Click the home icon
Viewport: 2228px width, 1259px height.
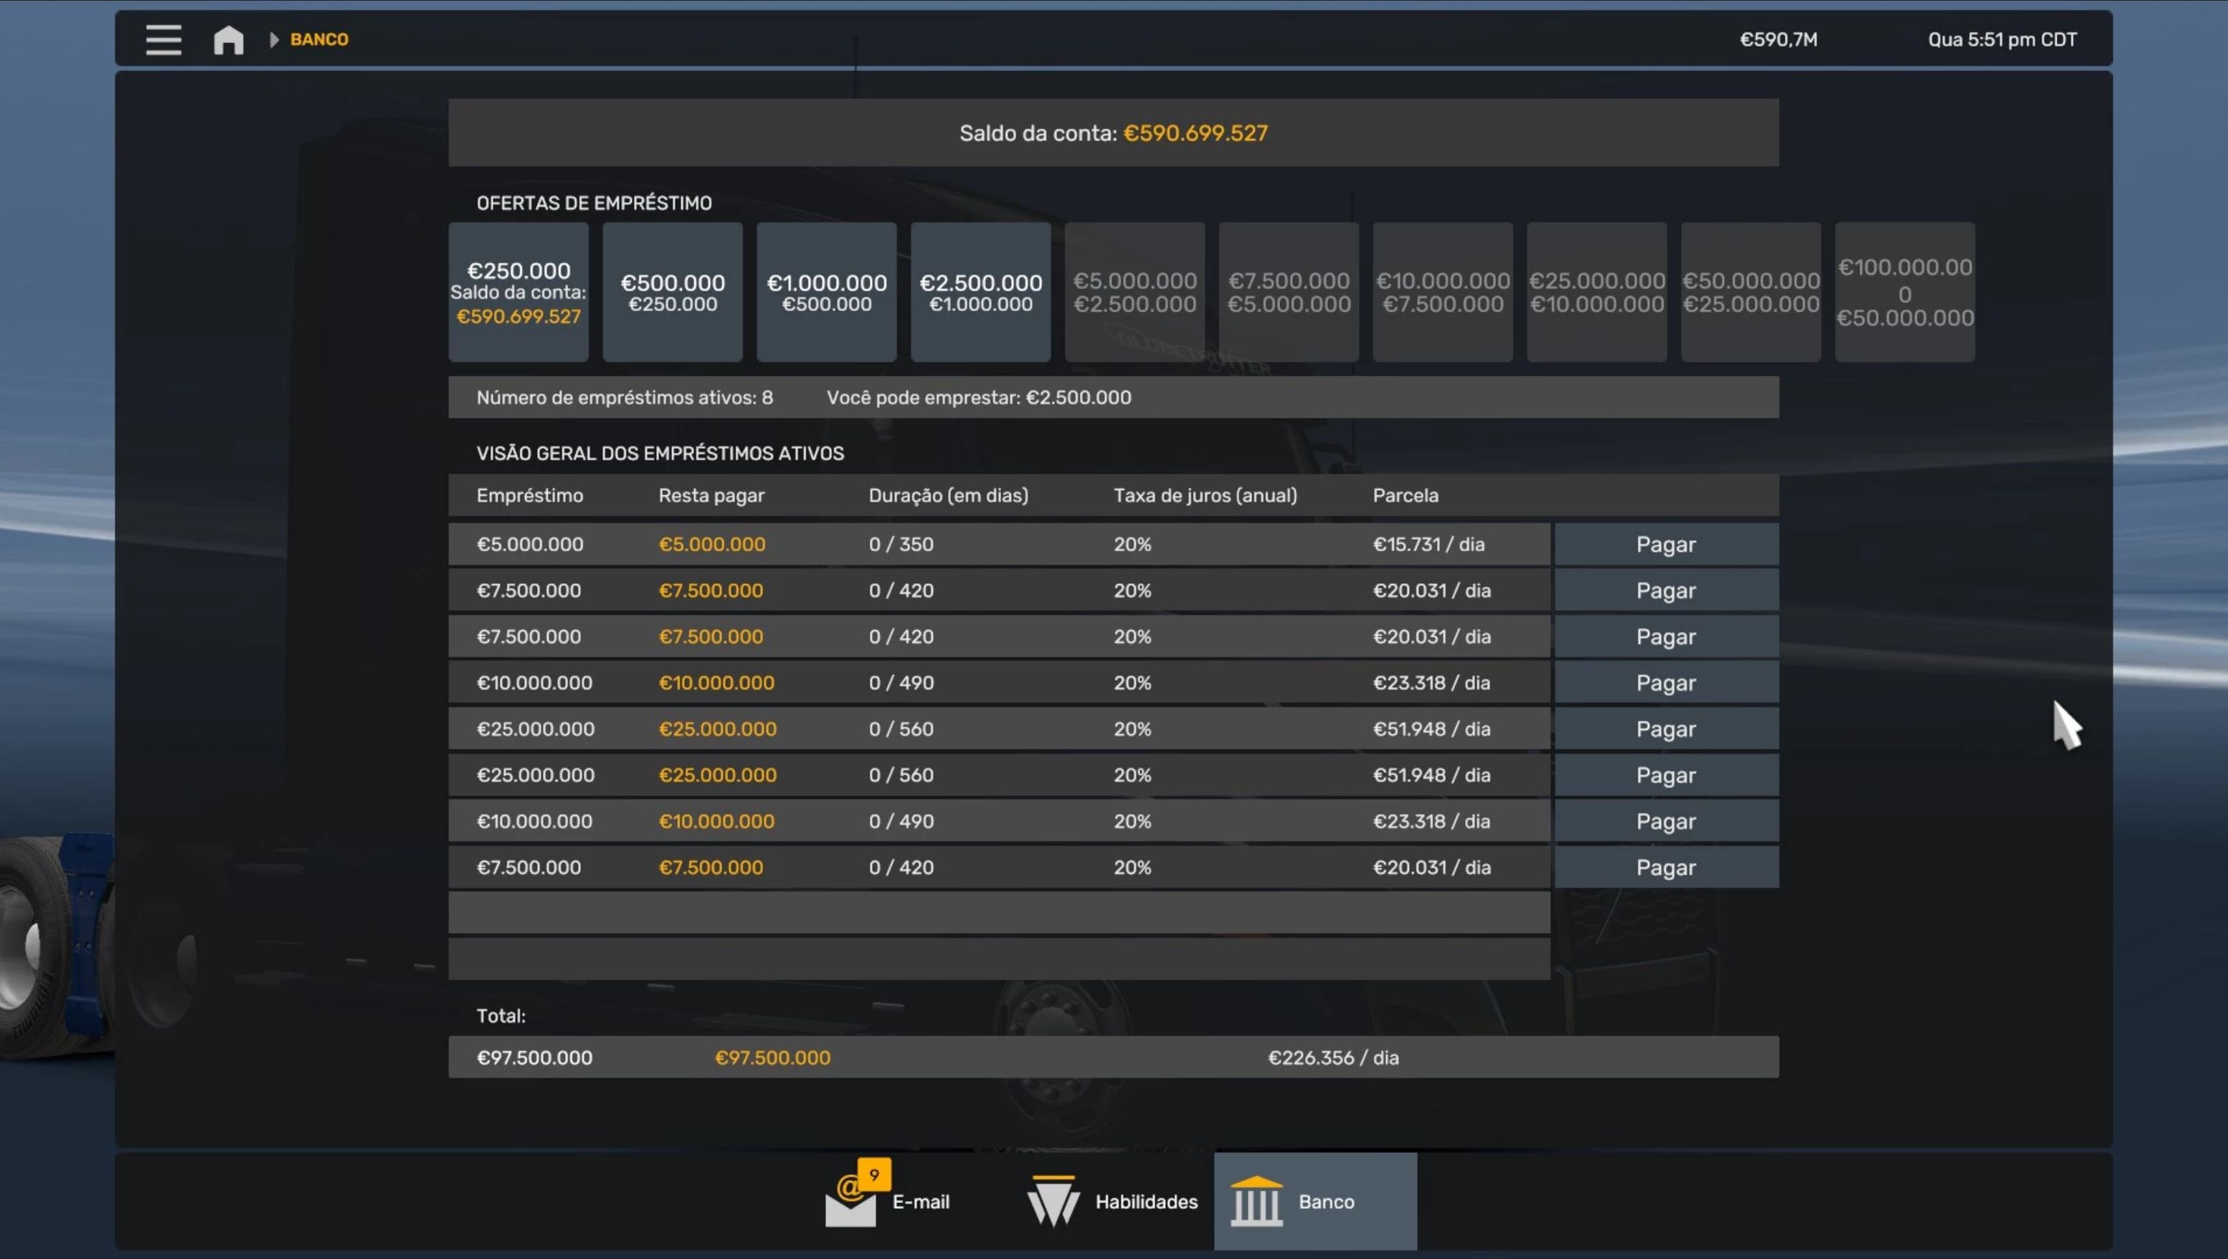[229, 40]
